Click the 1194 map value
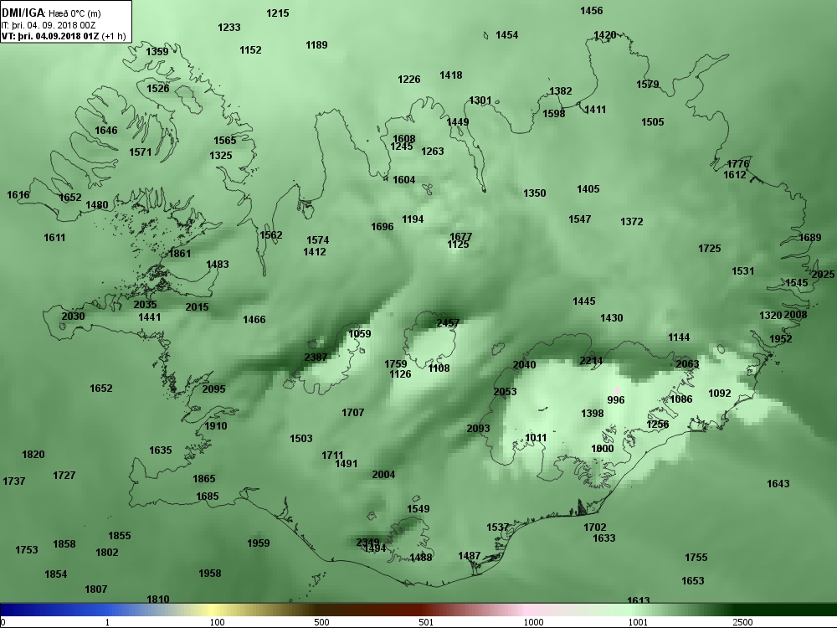This screenshot has height=628, width=837. pyautogui.click(x=413, y=219)
